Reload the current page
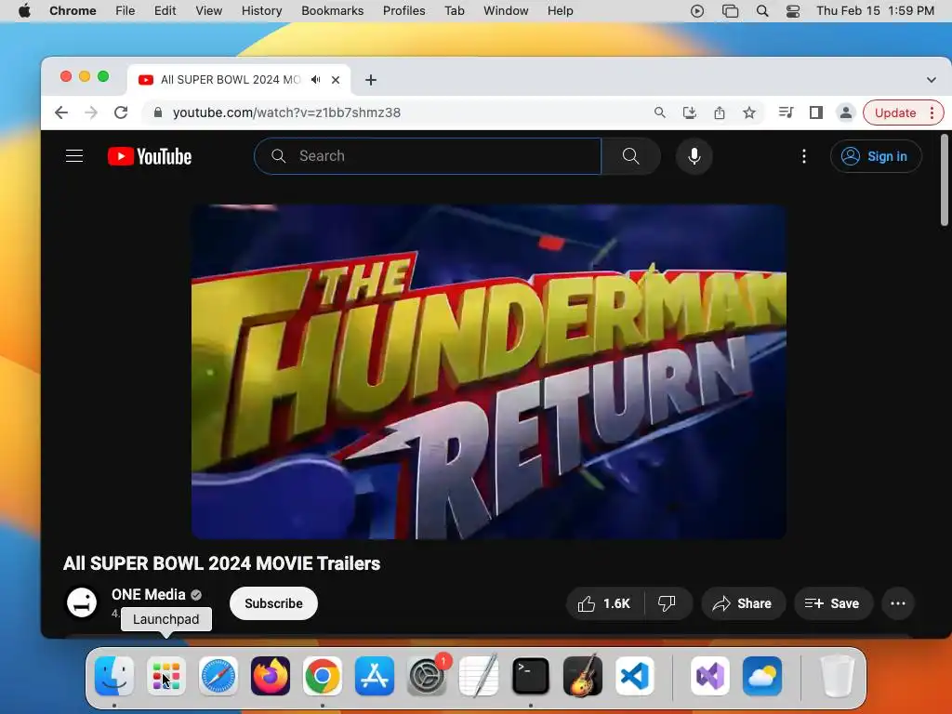 pos(121,112)
